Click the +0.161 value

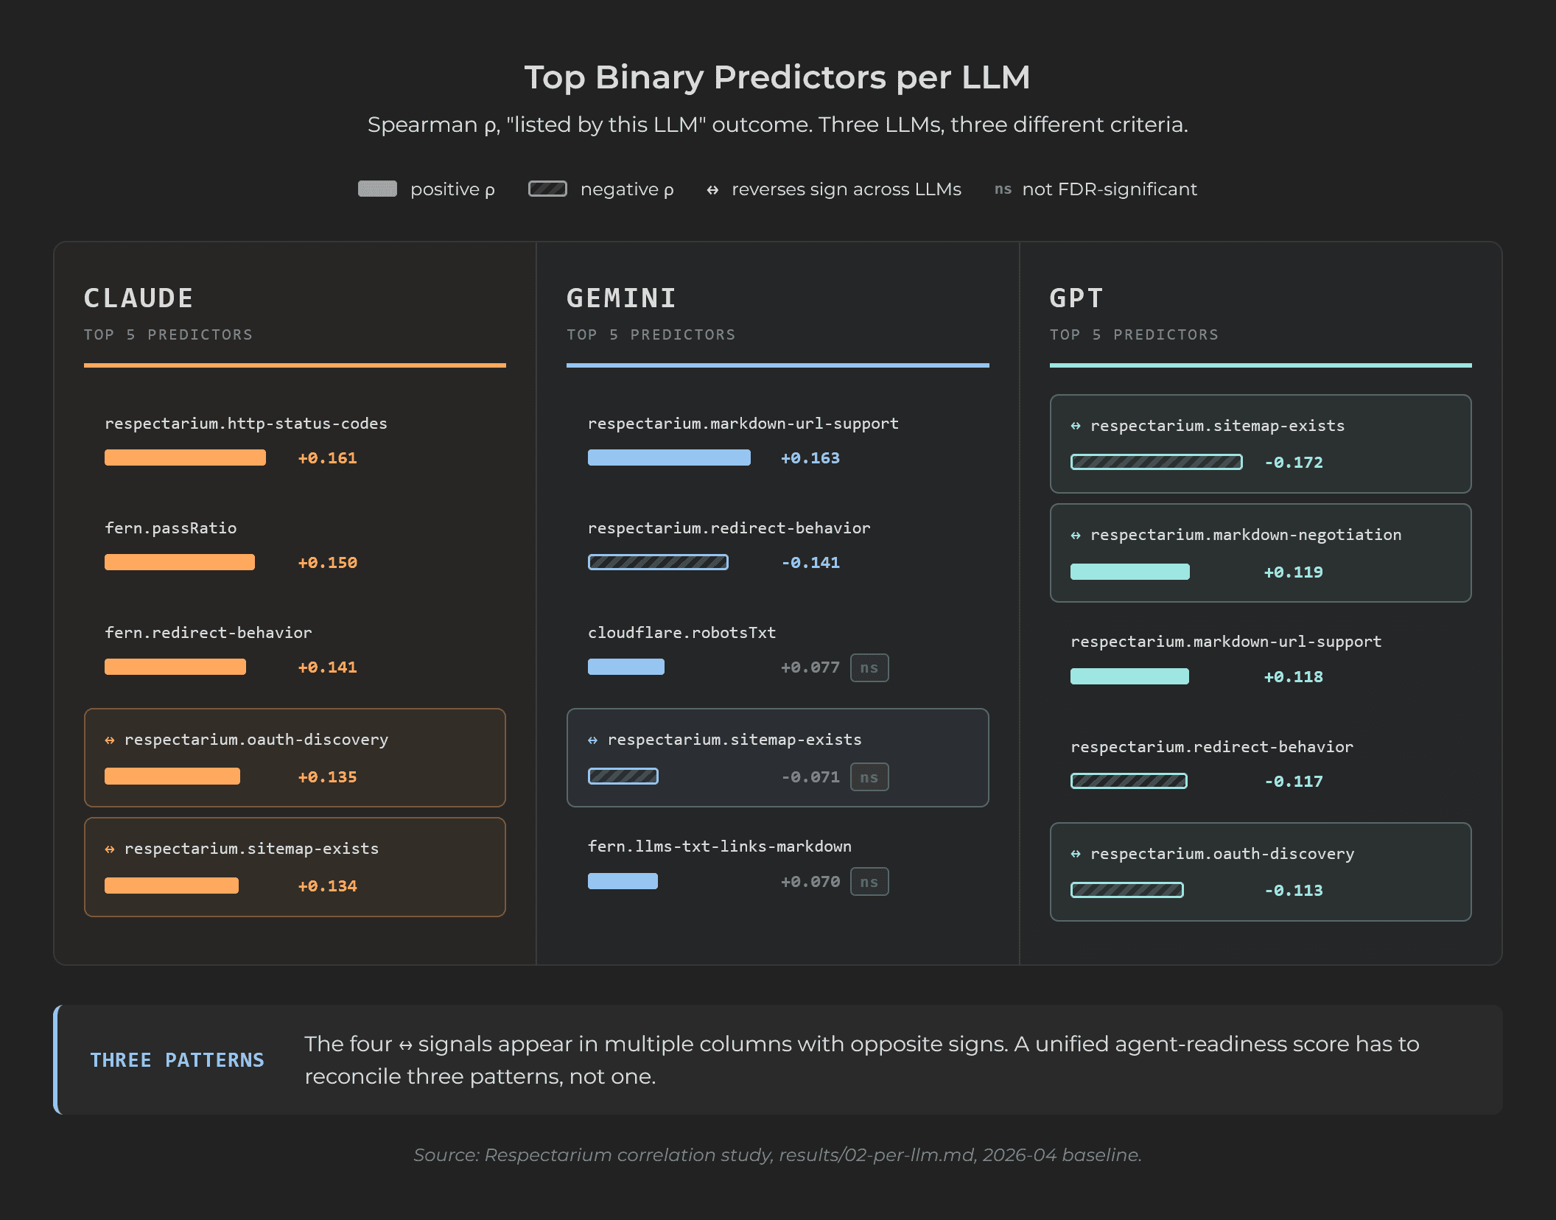point(327,458)
